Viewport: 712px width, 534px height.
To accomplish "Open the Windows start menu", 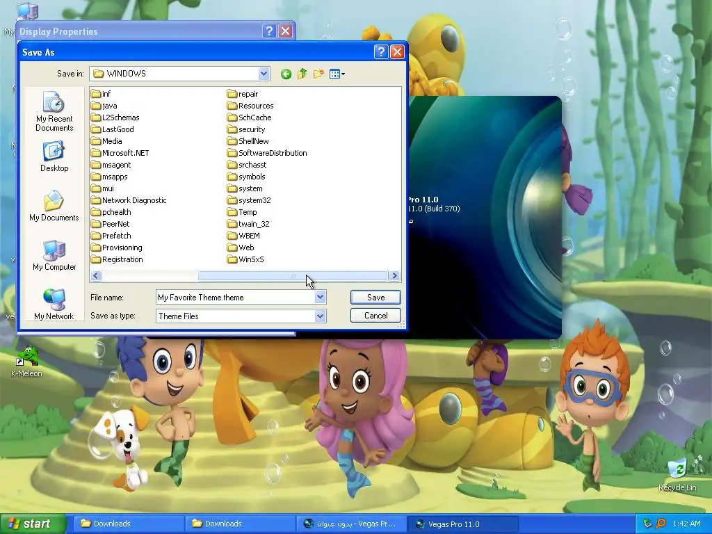I will [32, 524].
